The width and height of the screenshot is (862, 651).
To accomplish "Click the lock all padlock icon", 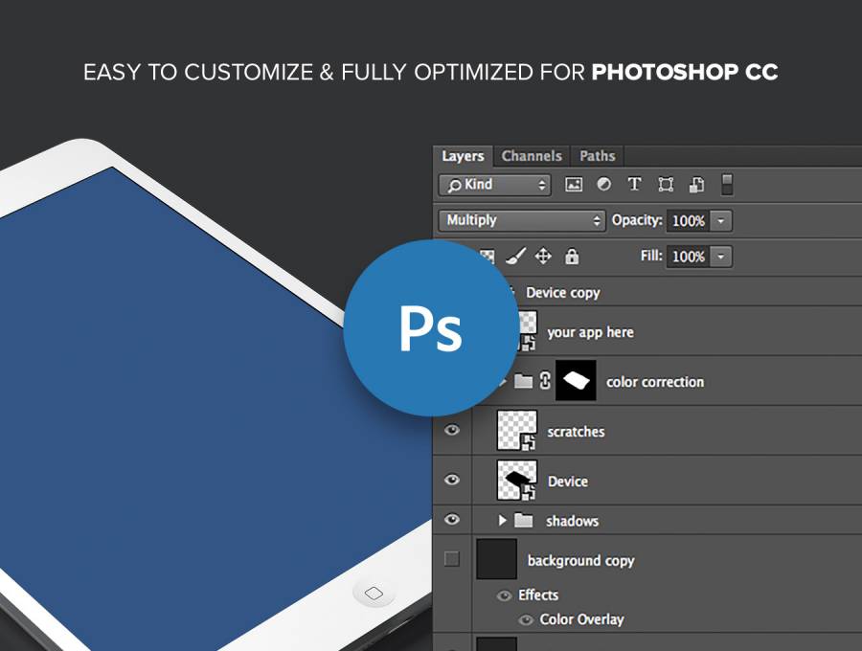I will [x=572, y=257].
